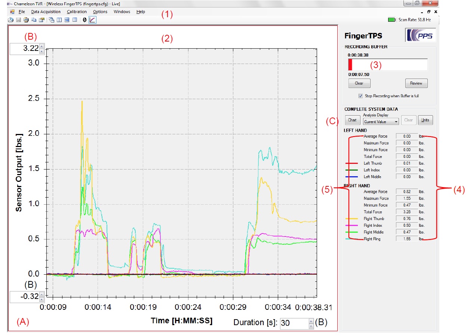Click the Tile windows vertically icon
The height and width of the screenshot is (336, 470).
pos(59,20)
